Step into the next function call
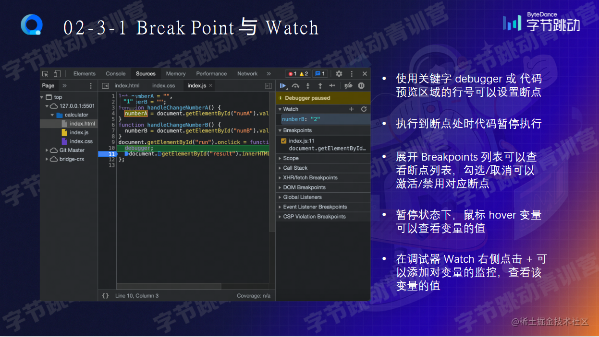Image resolution: width=599 pixels, height=337 pixels. [308, 86]
